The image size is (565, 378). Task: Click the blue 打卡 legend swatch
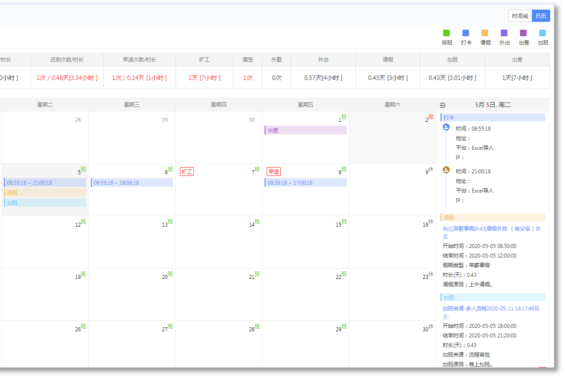(x=465, y=33)
